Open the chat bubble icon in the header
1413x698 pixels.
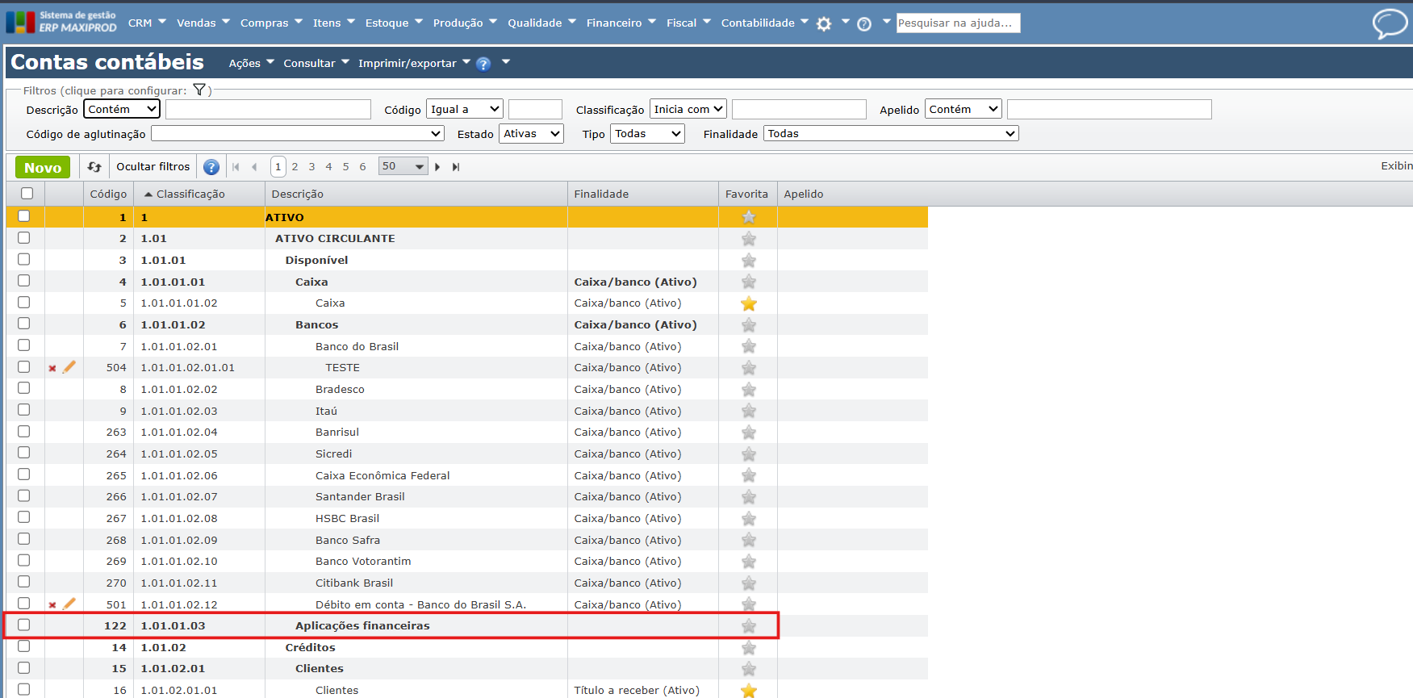pyautogui.click(x=1389, y=23)
